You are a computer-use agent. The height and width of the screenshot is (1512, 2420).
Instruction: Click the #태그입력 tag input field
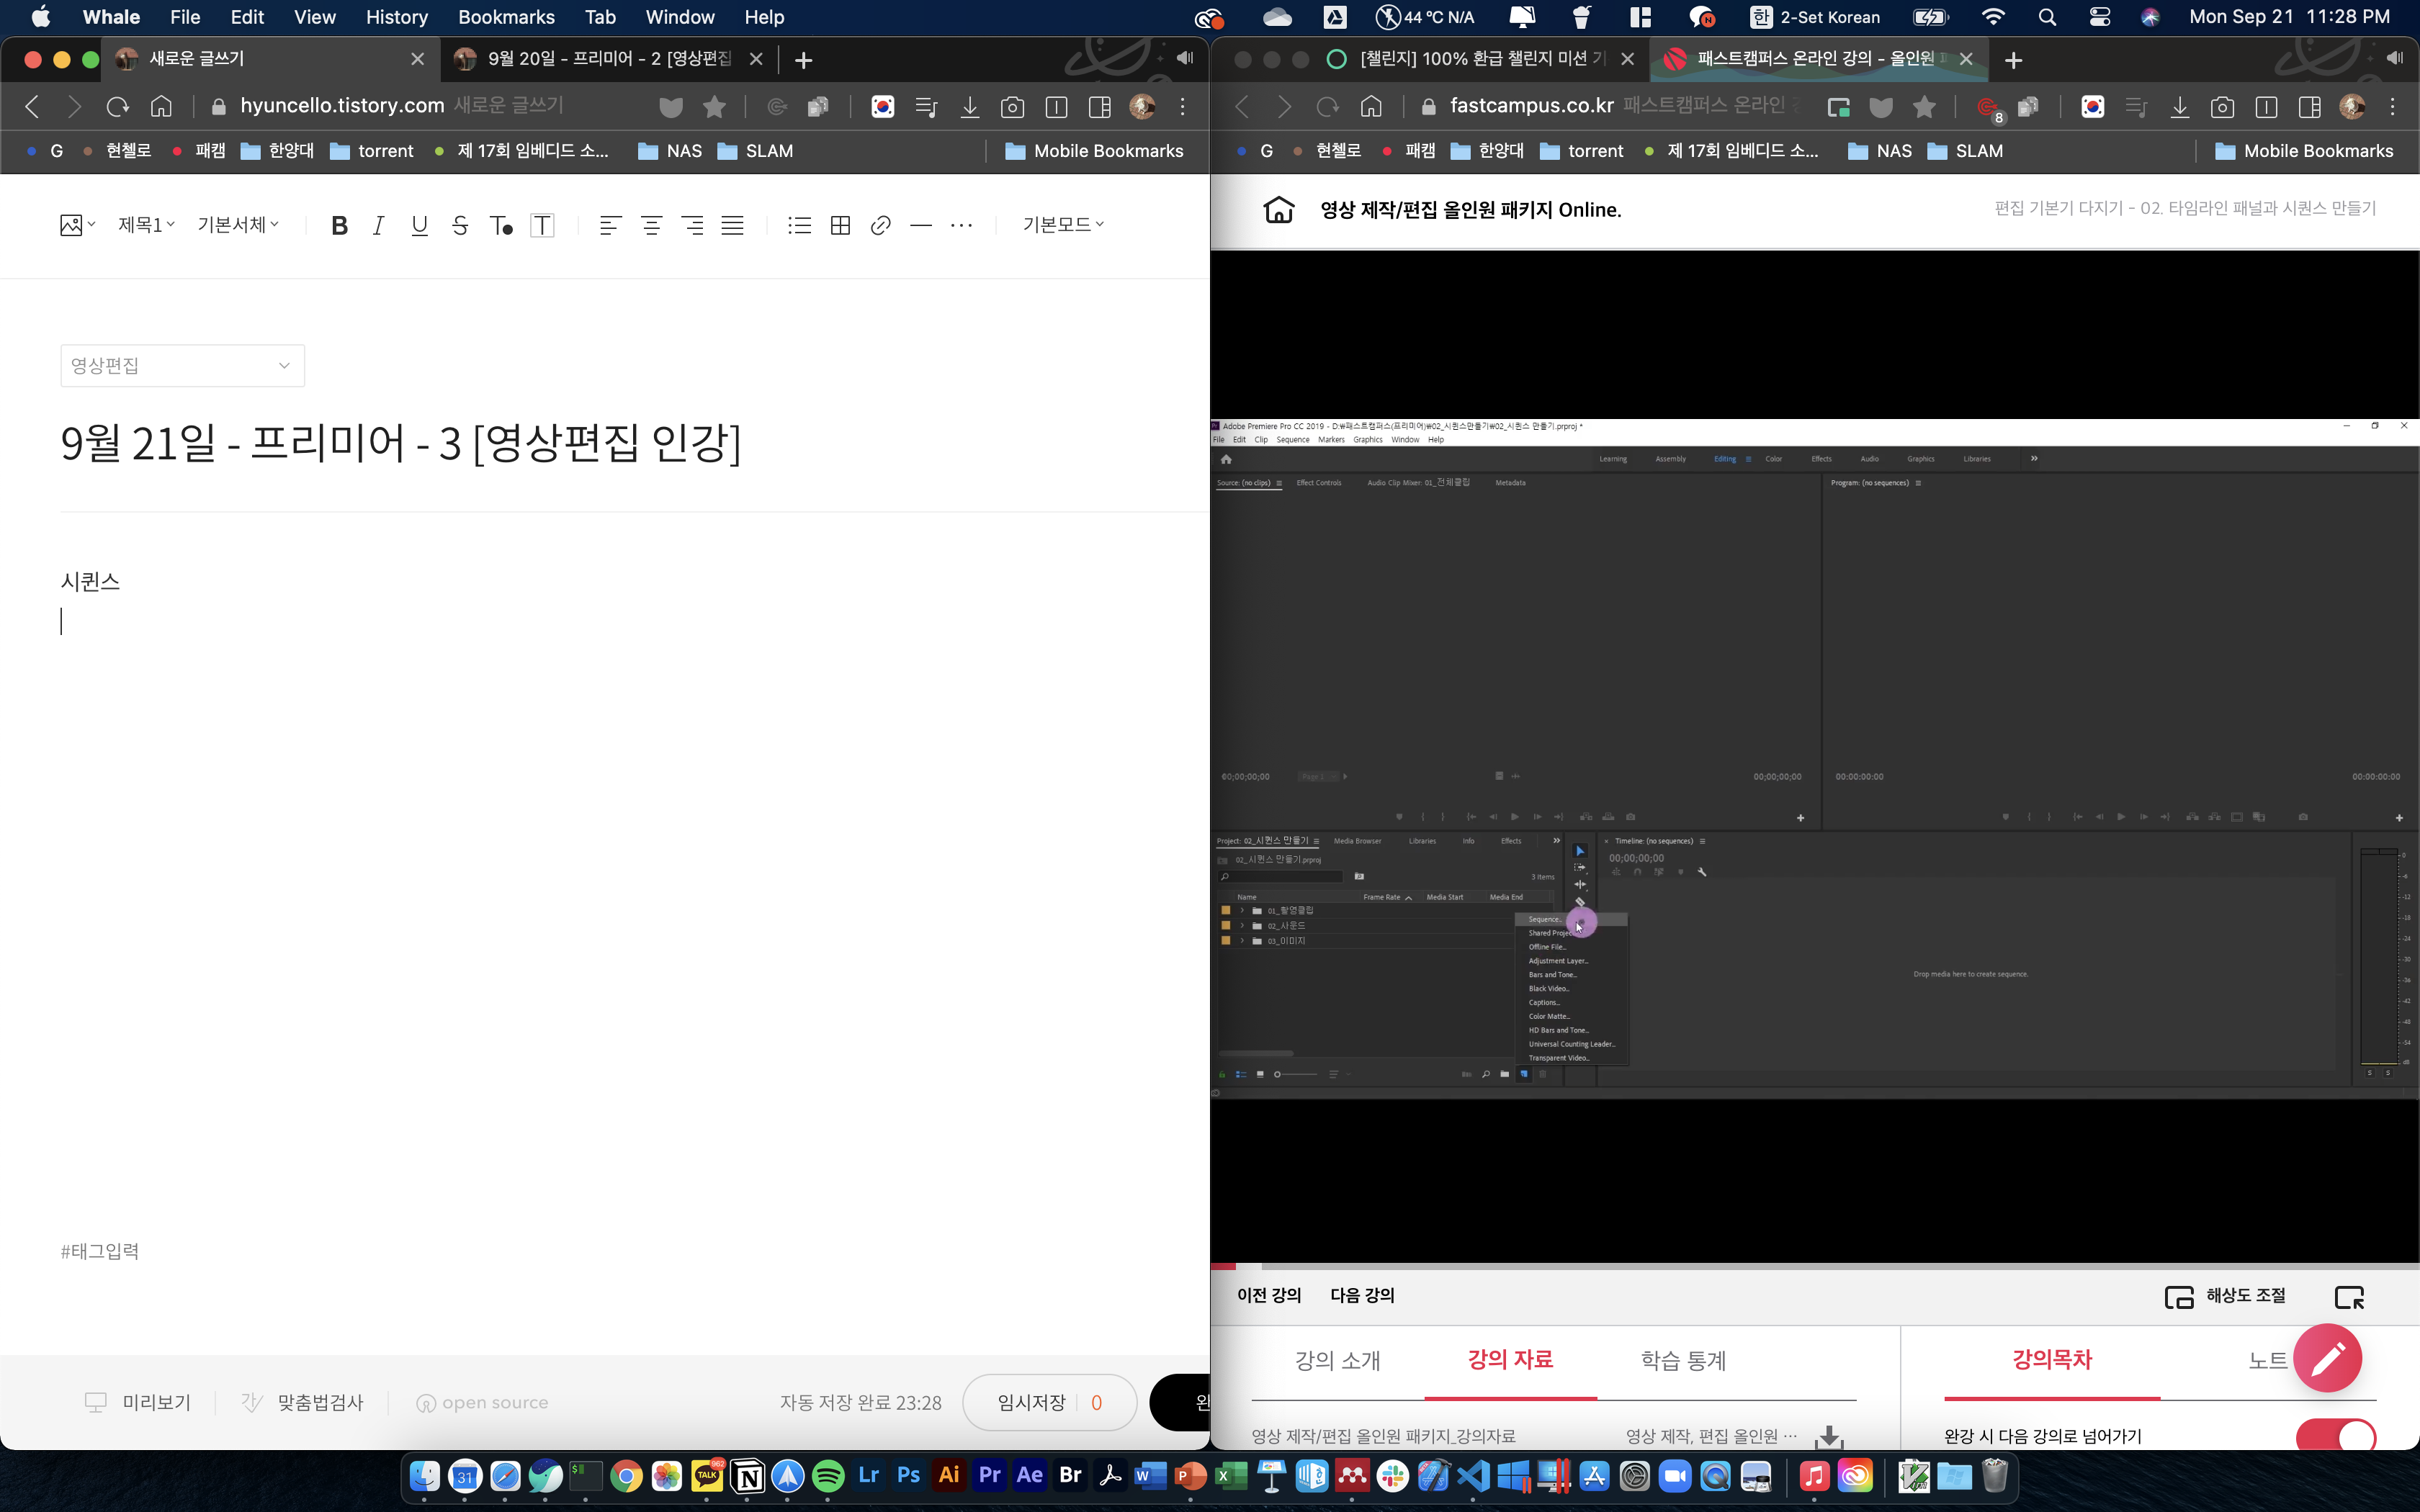tap(100, 1251)
